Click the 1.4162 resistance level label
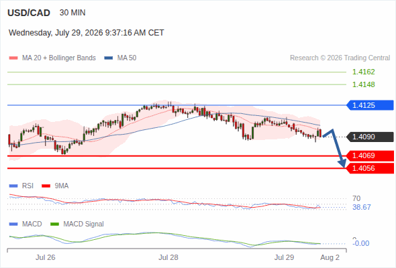 point(363,72)
